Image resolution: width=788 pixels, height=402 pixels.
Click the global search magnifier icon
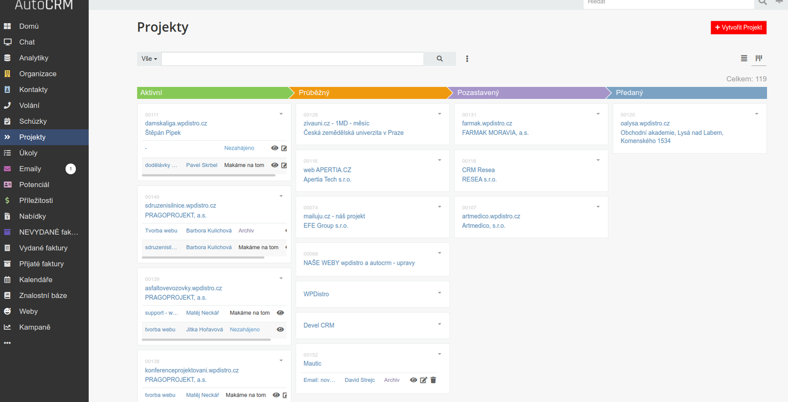click(x=762, y=2)
